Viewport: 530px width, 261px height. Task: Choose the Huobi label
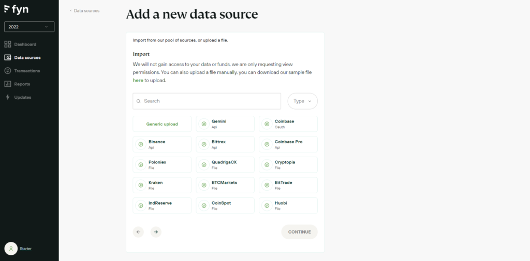[x=281, y=203]
